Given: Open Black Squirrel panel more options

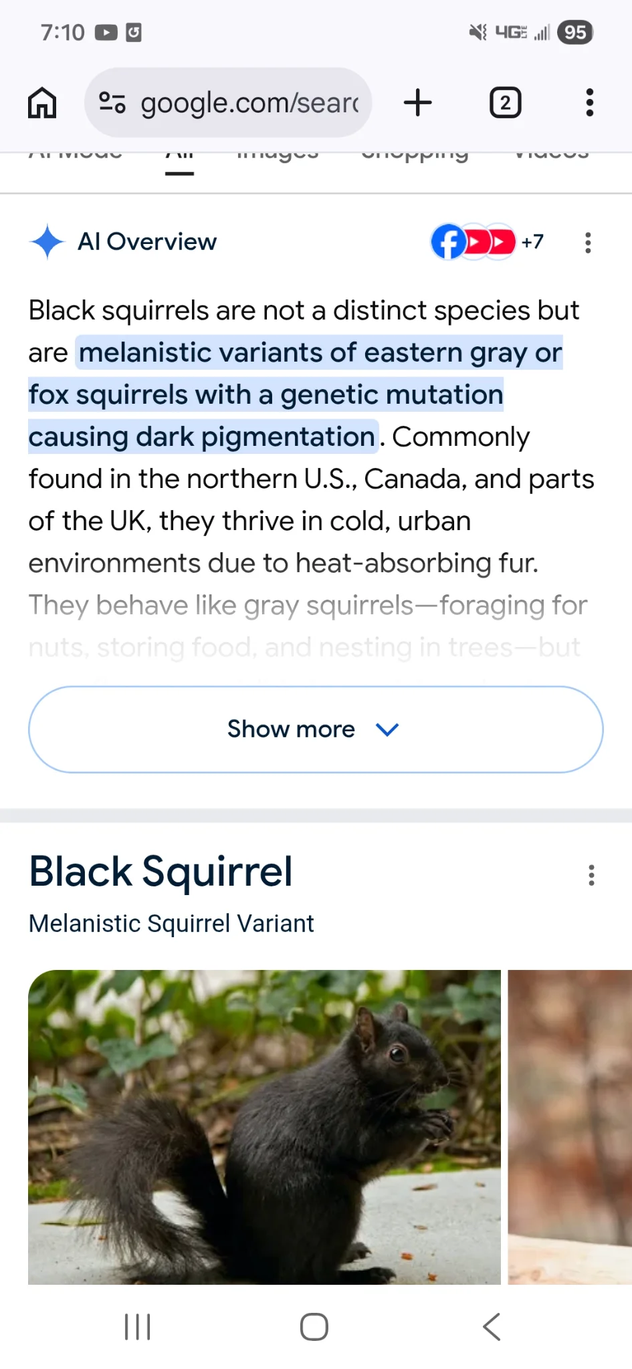Looking at the screenshot, I should [591, 875].
